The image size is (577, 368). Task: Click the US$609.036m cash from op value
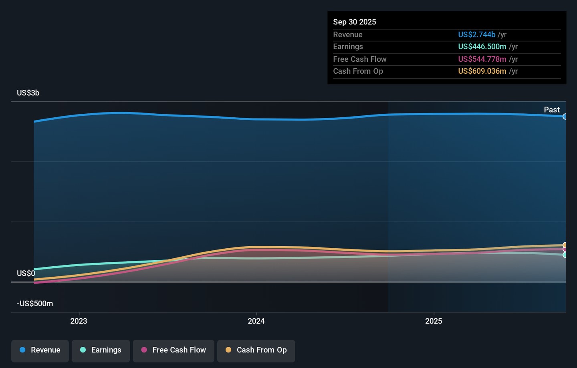click(x=482, y=71)
